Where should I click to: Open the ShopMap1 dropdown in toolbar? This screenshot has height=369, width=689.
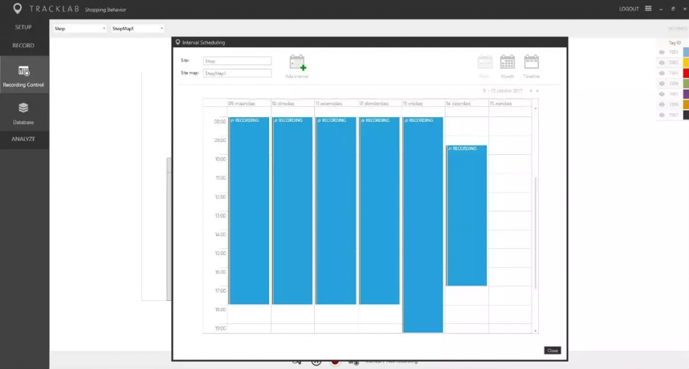137,28
